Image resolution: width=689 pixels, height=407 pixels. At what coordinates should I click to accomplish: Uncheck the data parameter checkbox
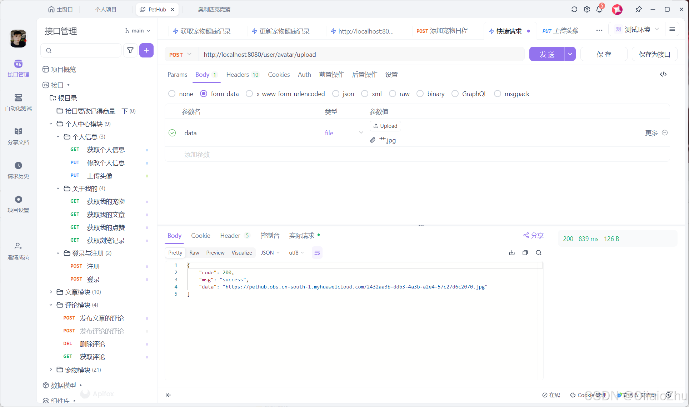click(x=172, y=133)
